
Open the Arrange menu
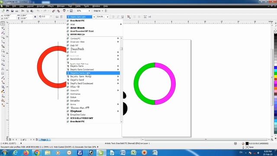coord(40,6)
